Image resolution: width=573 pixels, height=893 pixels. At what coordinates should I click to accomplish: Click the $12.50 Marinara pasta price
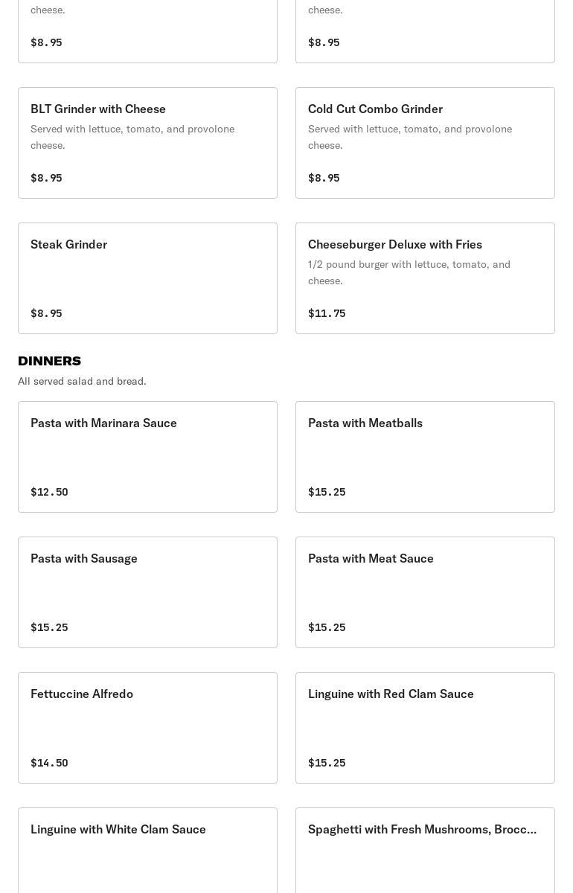pyautogui.click(x=49, y=492)
